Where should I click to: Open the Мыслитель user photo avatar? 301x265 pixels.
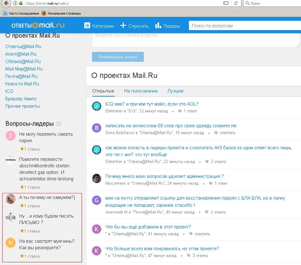(97, 178)
